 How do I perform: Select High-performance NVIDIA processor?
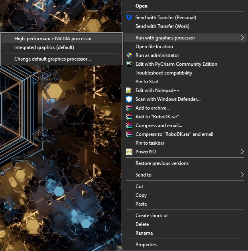pos(53,39)
